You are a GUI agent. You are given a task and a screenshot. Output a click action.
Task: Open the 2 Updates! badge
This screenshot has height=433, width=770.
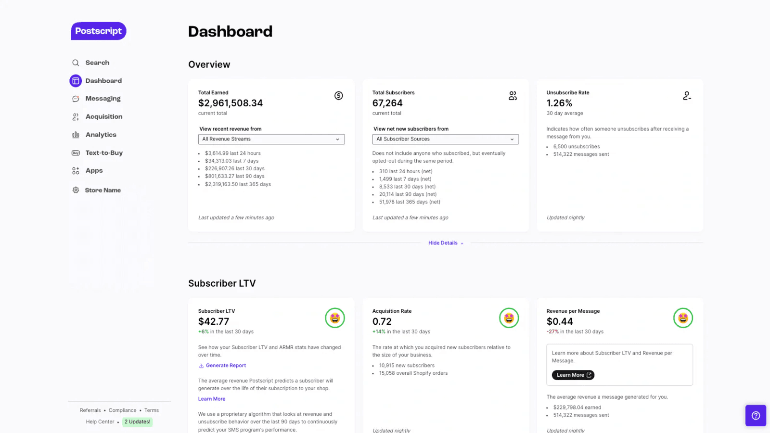coord(138,422)
